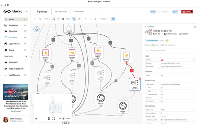Open Dashboard in the sidebar
The image size is (198, 124).
click(x=14, y=25)
